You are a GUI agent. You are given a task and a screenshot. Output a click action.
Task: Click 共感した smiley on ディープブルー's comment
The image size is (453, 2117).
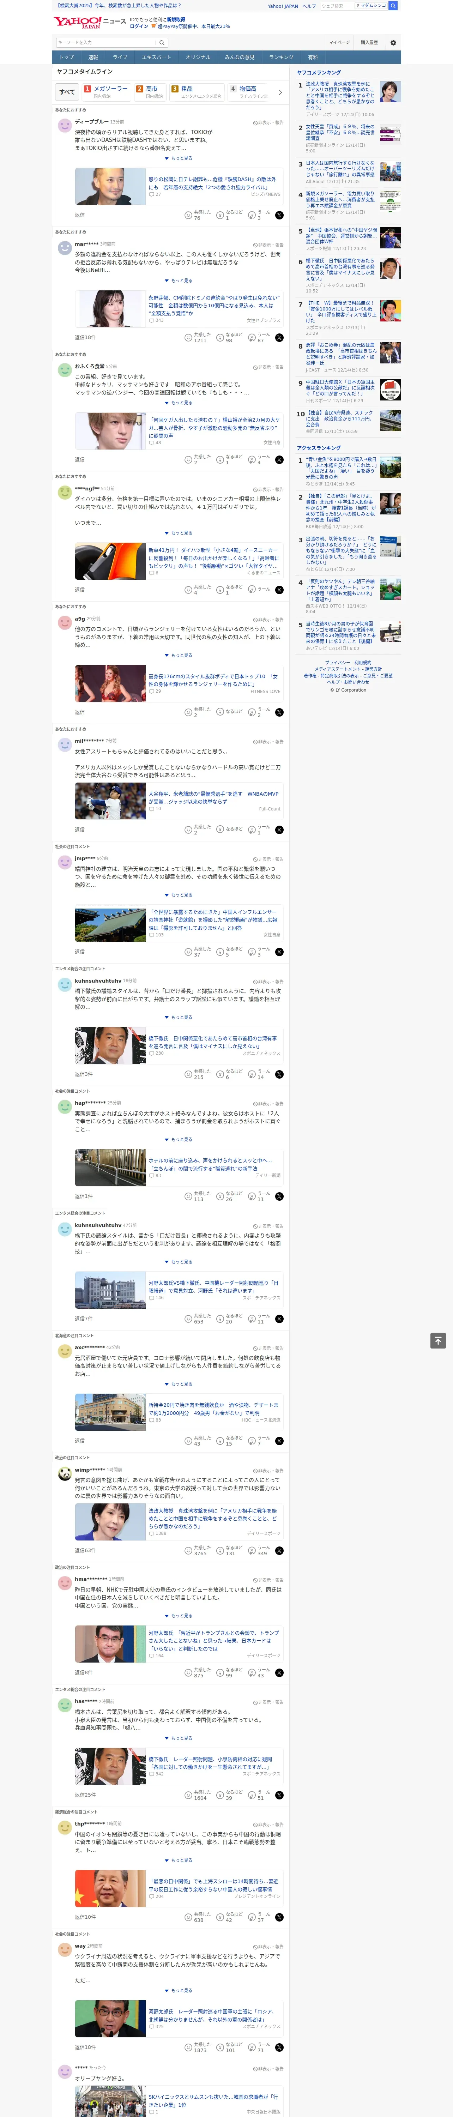click(x=188, y=215)
